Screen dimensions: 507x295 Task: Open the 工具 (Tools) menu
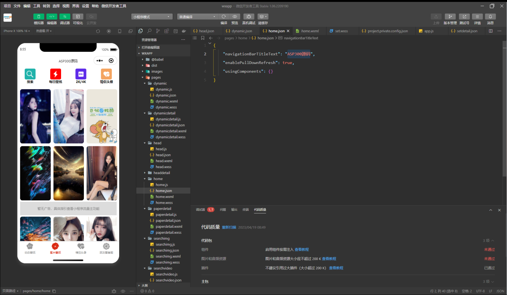(x=36, y=6)
